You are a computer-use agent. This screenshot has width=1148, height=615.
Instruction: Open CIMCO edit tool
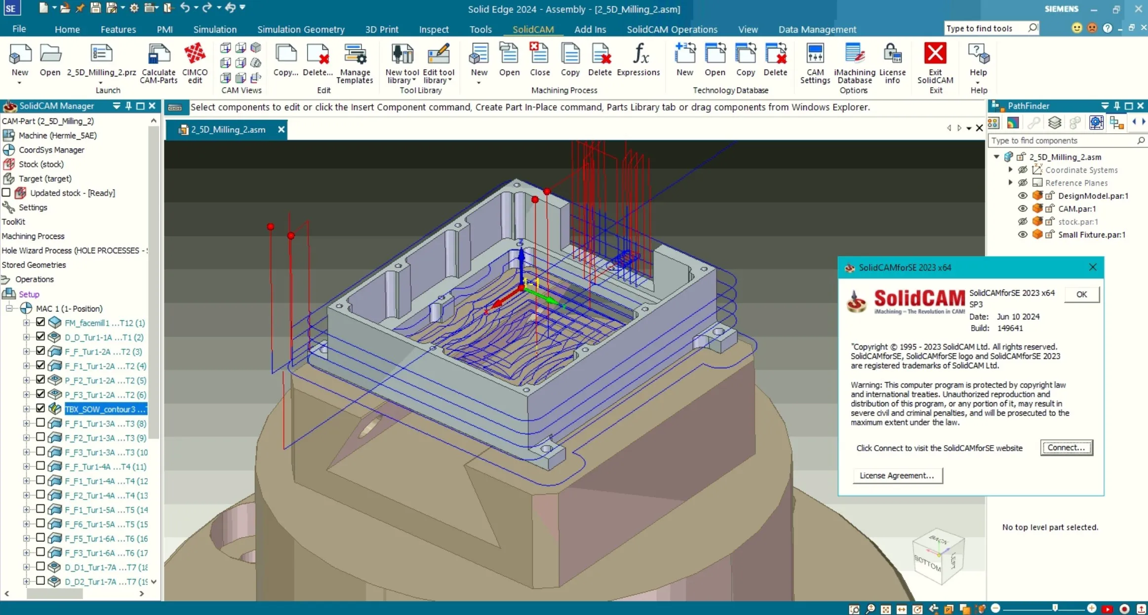tap(195, 63)
